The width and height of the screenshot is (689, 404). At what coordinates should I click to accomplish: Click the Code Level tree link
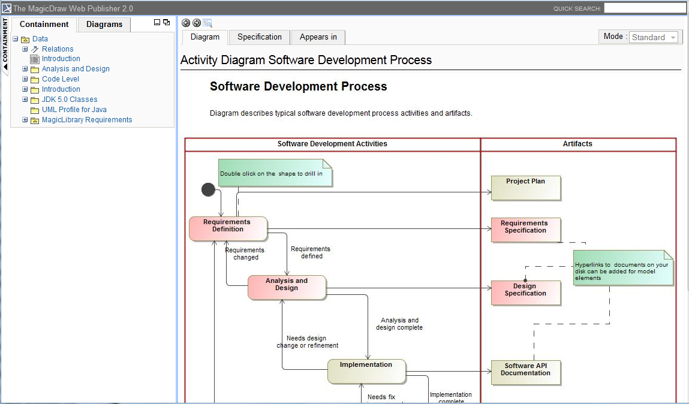point(60,79)
